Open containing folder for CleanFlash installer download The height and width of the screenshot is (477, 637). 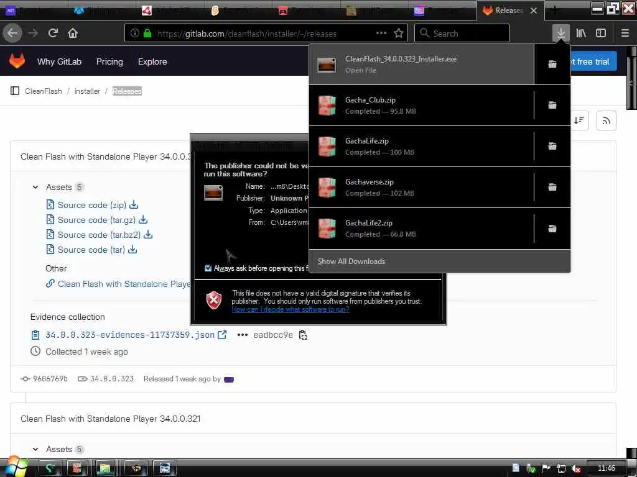click(552, 64)
